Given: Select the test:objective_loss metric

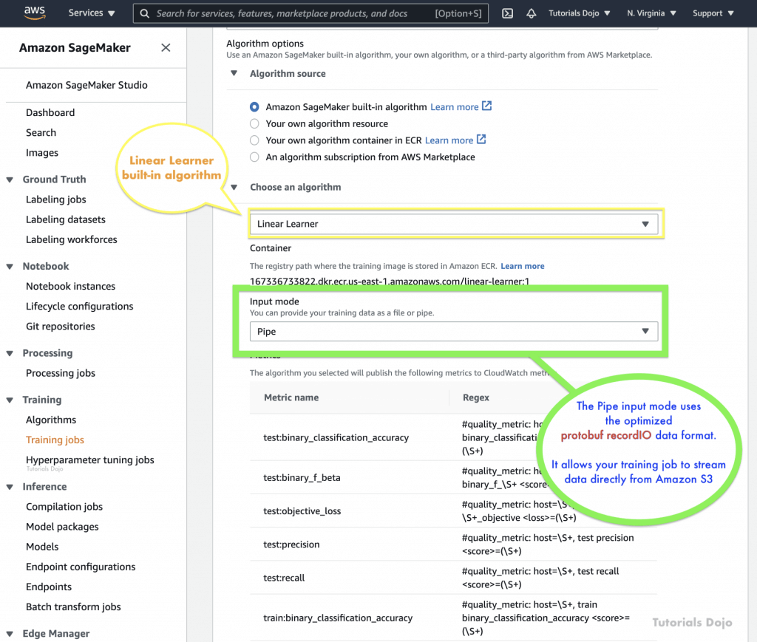Looking at the screenshot, I should tap(302, 510).
